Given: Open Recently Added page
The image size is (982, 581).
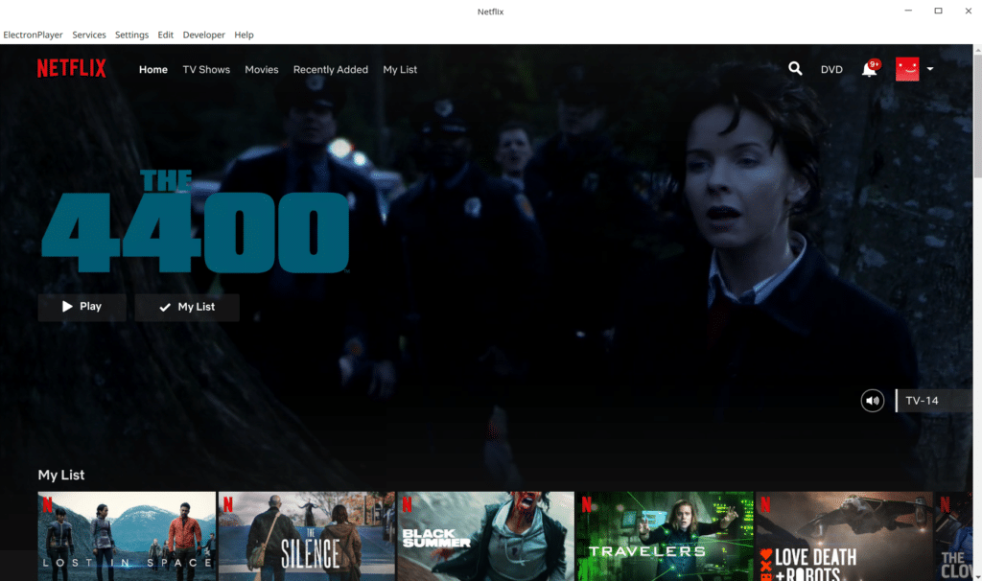Looking at the screenshot, I should pos(330,69).
